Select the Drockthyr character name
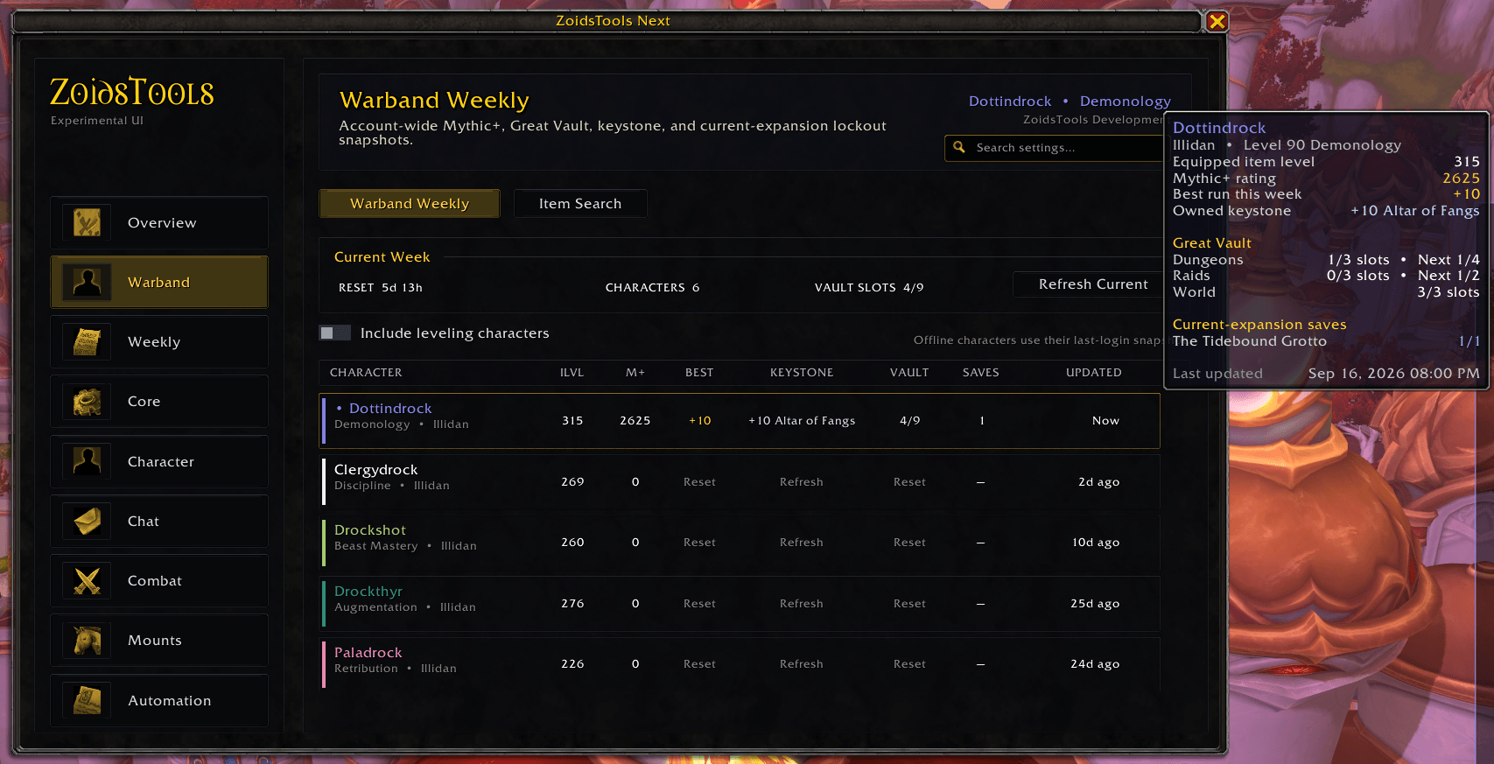Viewport: 1494px width, 764px height. tap(368, 591)
